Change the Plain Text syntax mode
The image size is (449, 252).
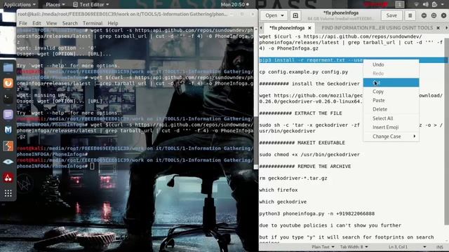pos(323,247)
